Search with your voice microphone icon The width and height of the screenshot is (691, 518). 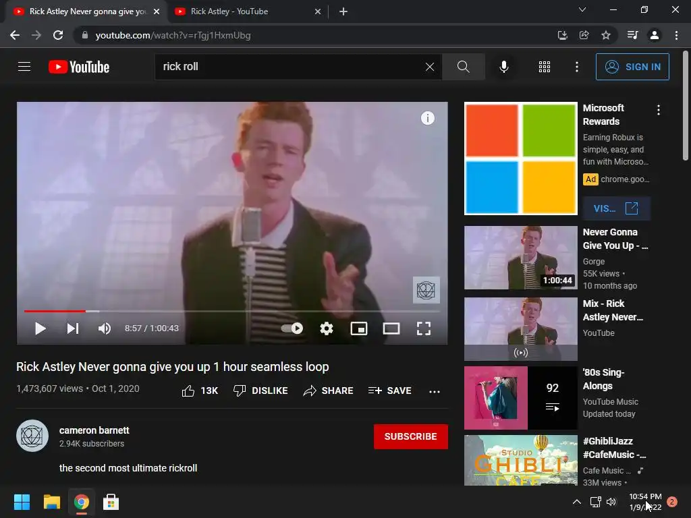pos(503,67)
